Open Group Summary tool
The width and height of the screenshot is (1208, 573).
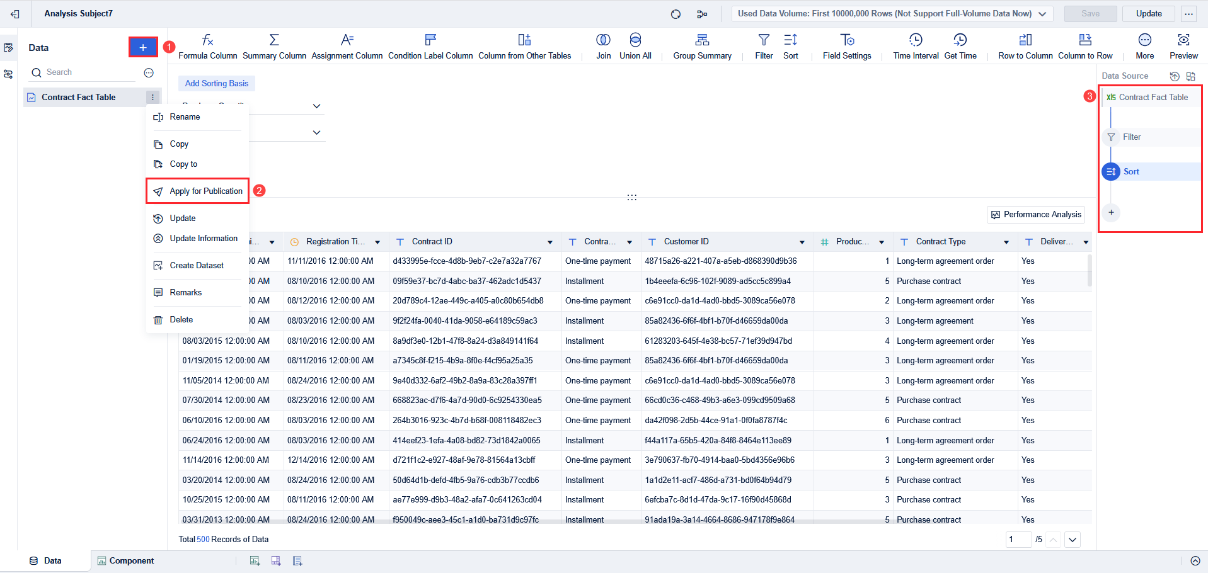tap(702, 47)
